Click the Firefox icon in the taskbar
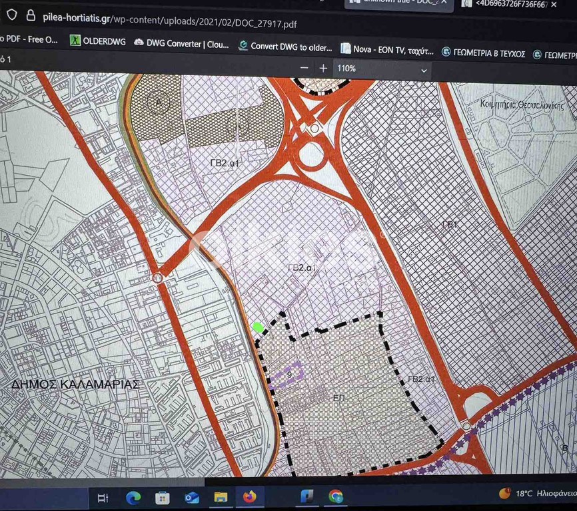 (250, 497)
